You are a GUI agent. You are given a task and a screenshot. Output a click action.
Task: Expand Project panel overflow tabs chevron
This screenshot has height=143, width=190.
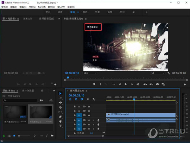click(54, 91)
